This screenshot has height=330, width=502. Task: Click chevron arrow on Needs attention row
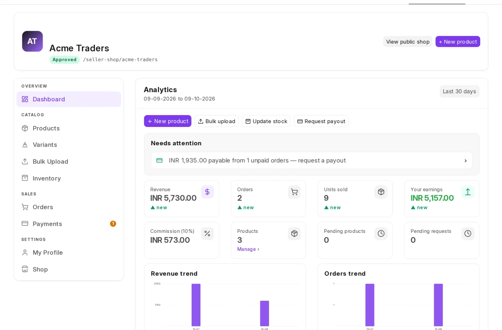pyautogui.click(x=466, y=161)
